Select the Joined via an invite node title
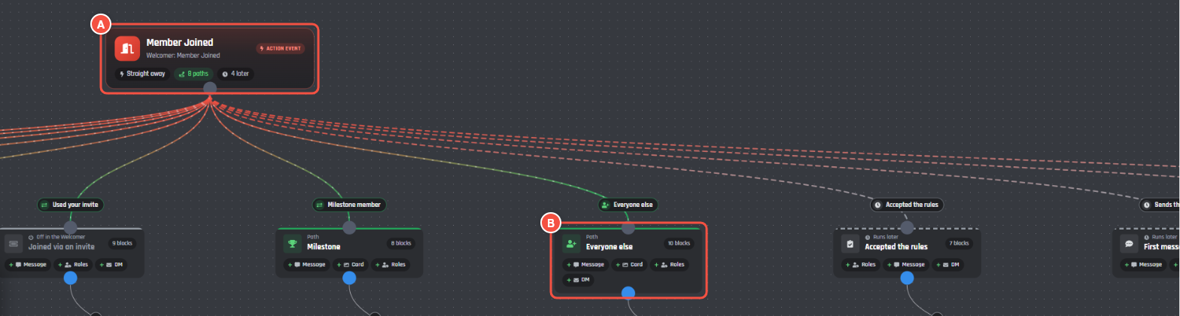1180x316 pixels. 62,247
